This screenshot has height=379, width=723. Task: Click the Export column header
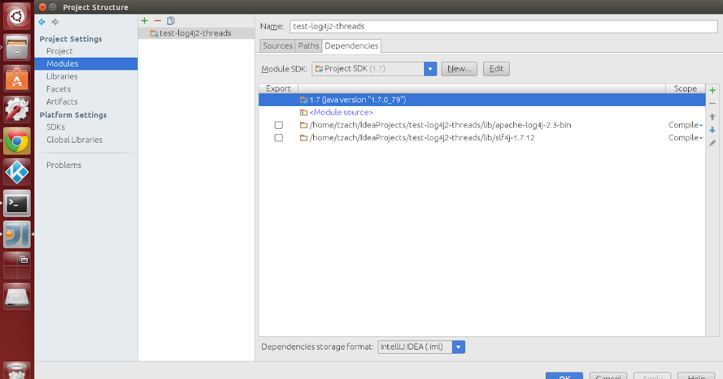278,88
